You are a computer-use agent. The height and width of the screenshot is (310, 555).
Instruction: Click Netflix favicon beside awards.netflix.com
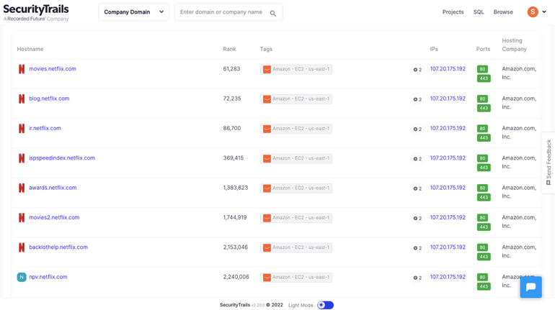(x=22, y=188)
